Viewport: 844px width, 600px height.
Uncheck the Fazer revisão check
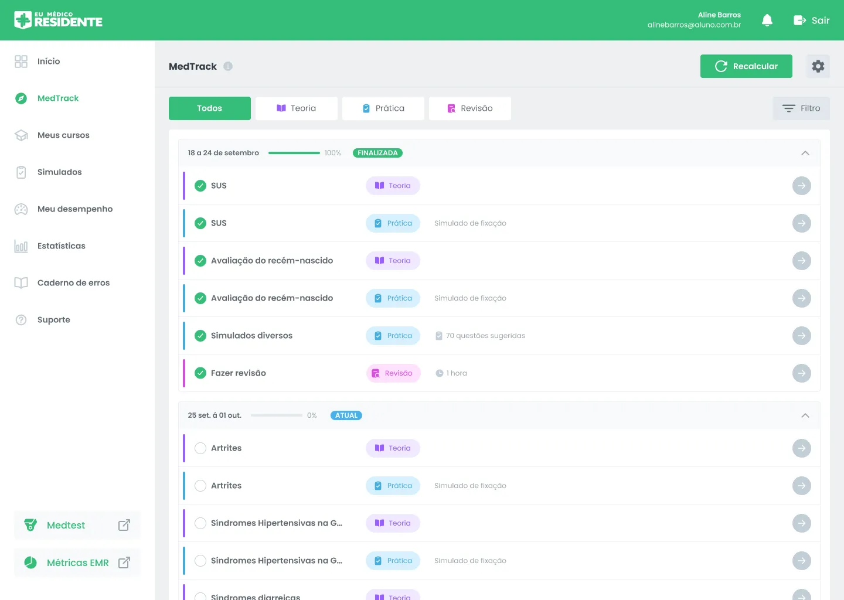pos(200,373)
